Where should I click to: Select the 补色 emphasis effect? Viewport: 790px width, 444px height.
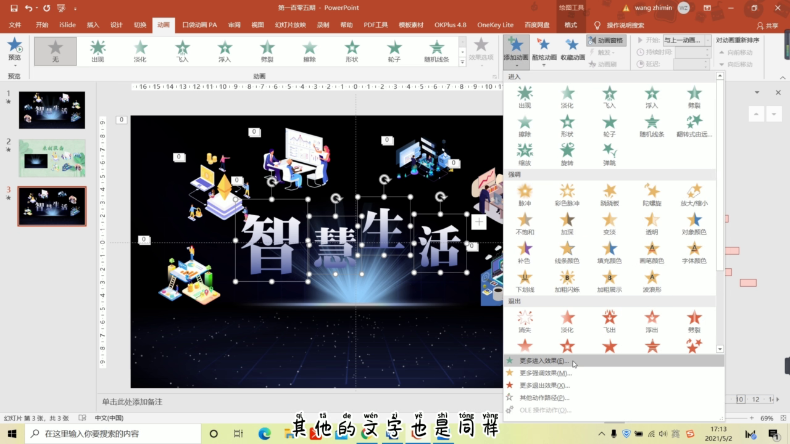[525, 252]
